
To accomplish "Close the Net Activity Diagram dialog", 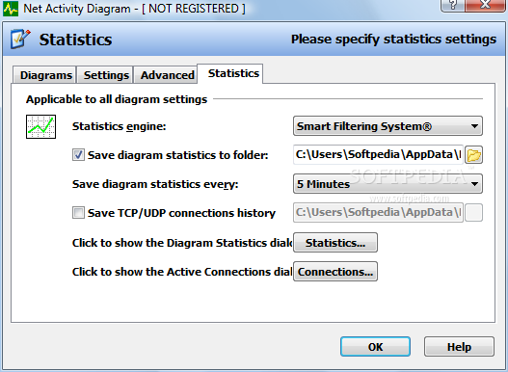I will [x=485, y=6].
